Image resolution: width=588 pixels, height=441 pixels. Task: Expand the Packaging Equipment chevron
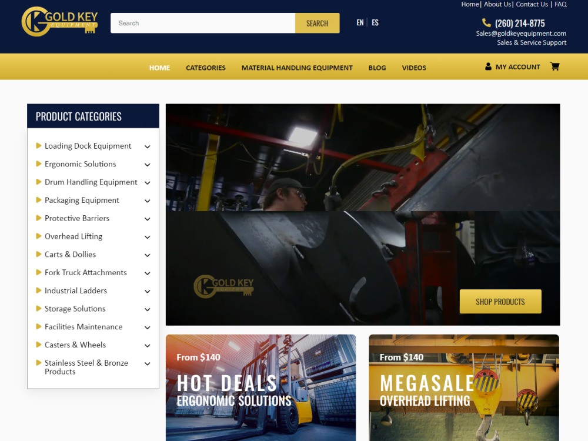click(148, 201)
